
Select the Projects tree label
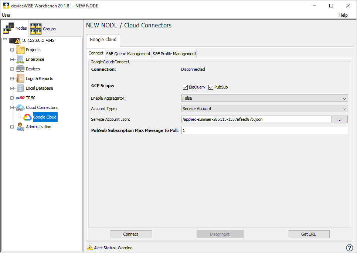pos(33,50)
